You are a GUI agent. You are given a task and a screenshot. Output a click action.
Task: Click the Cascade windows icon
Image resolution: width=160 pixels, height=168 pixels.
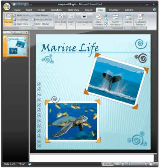click(106, 19)
